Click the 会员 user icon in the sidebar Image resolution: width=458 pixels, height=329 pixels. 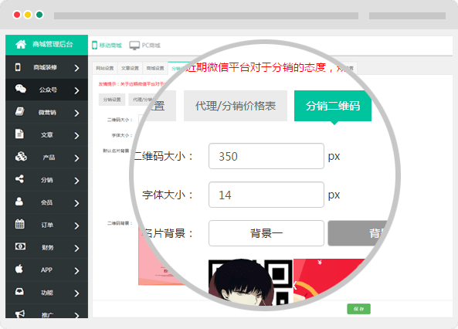pyautogui.click(x=19, y=202)
